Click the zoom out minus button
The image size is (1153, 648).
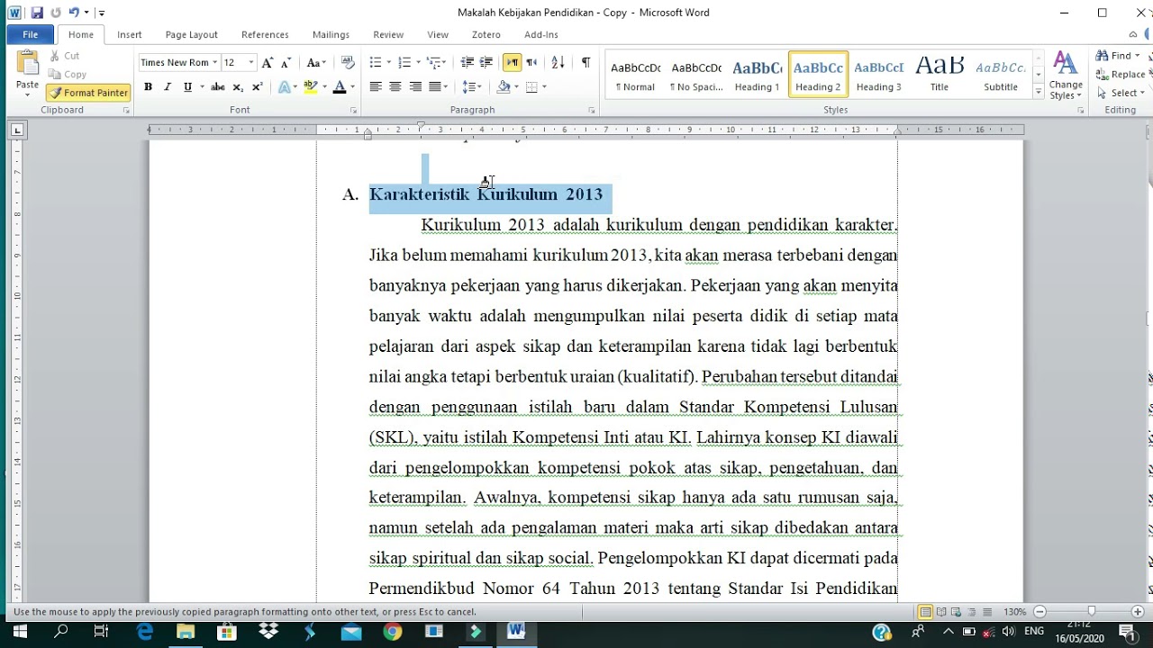coord(1040,612)
